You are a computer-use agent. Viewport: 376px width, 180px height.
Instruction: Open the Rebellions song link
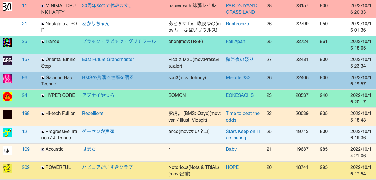[x=92, y=113]
